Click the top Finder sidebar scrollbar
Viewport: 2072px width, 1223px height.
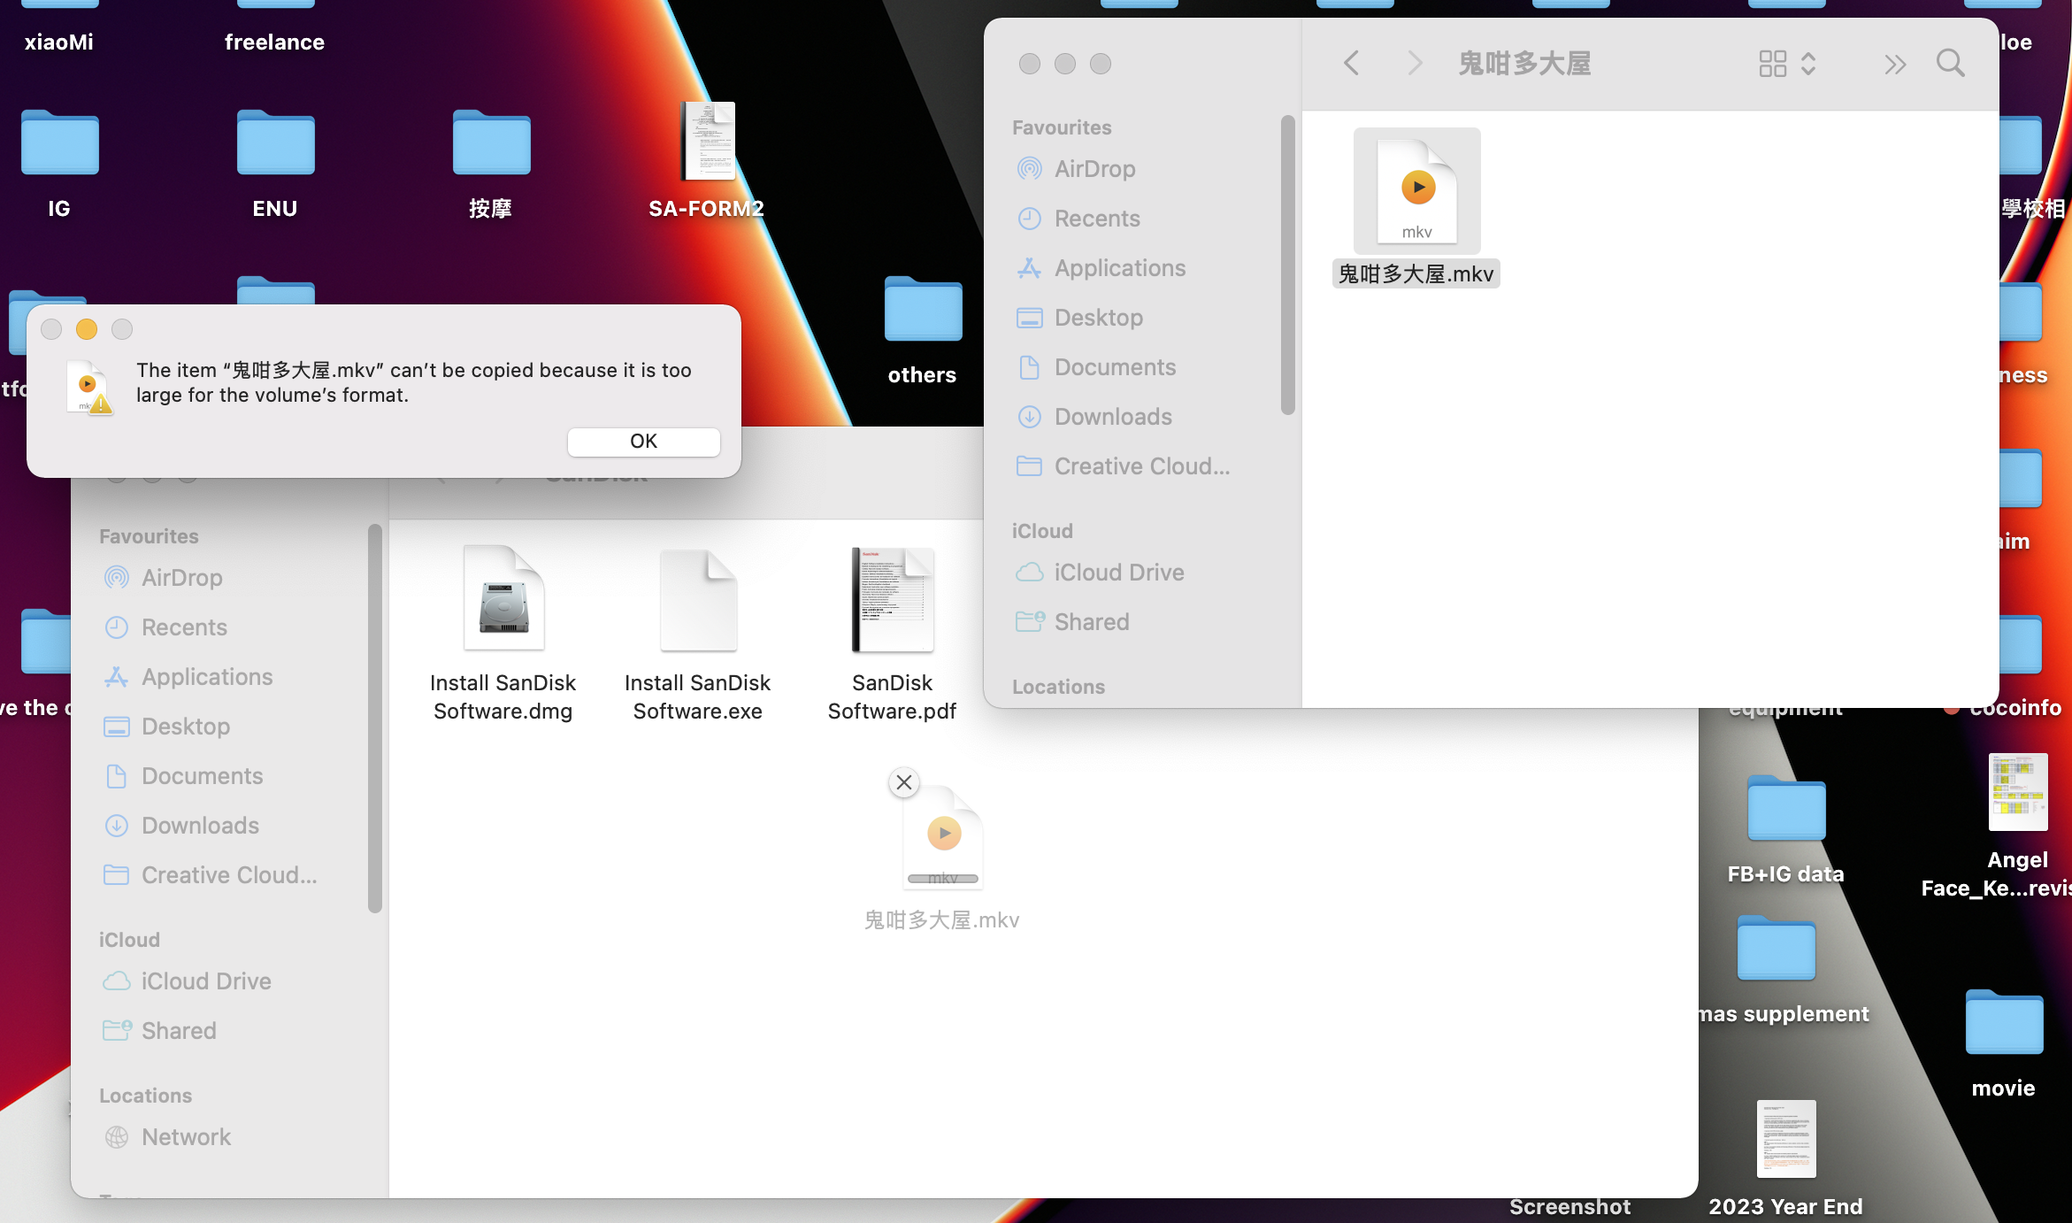(1287, 265)
